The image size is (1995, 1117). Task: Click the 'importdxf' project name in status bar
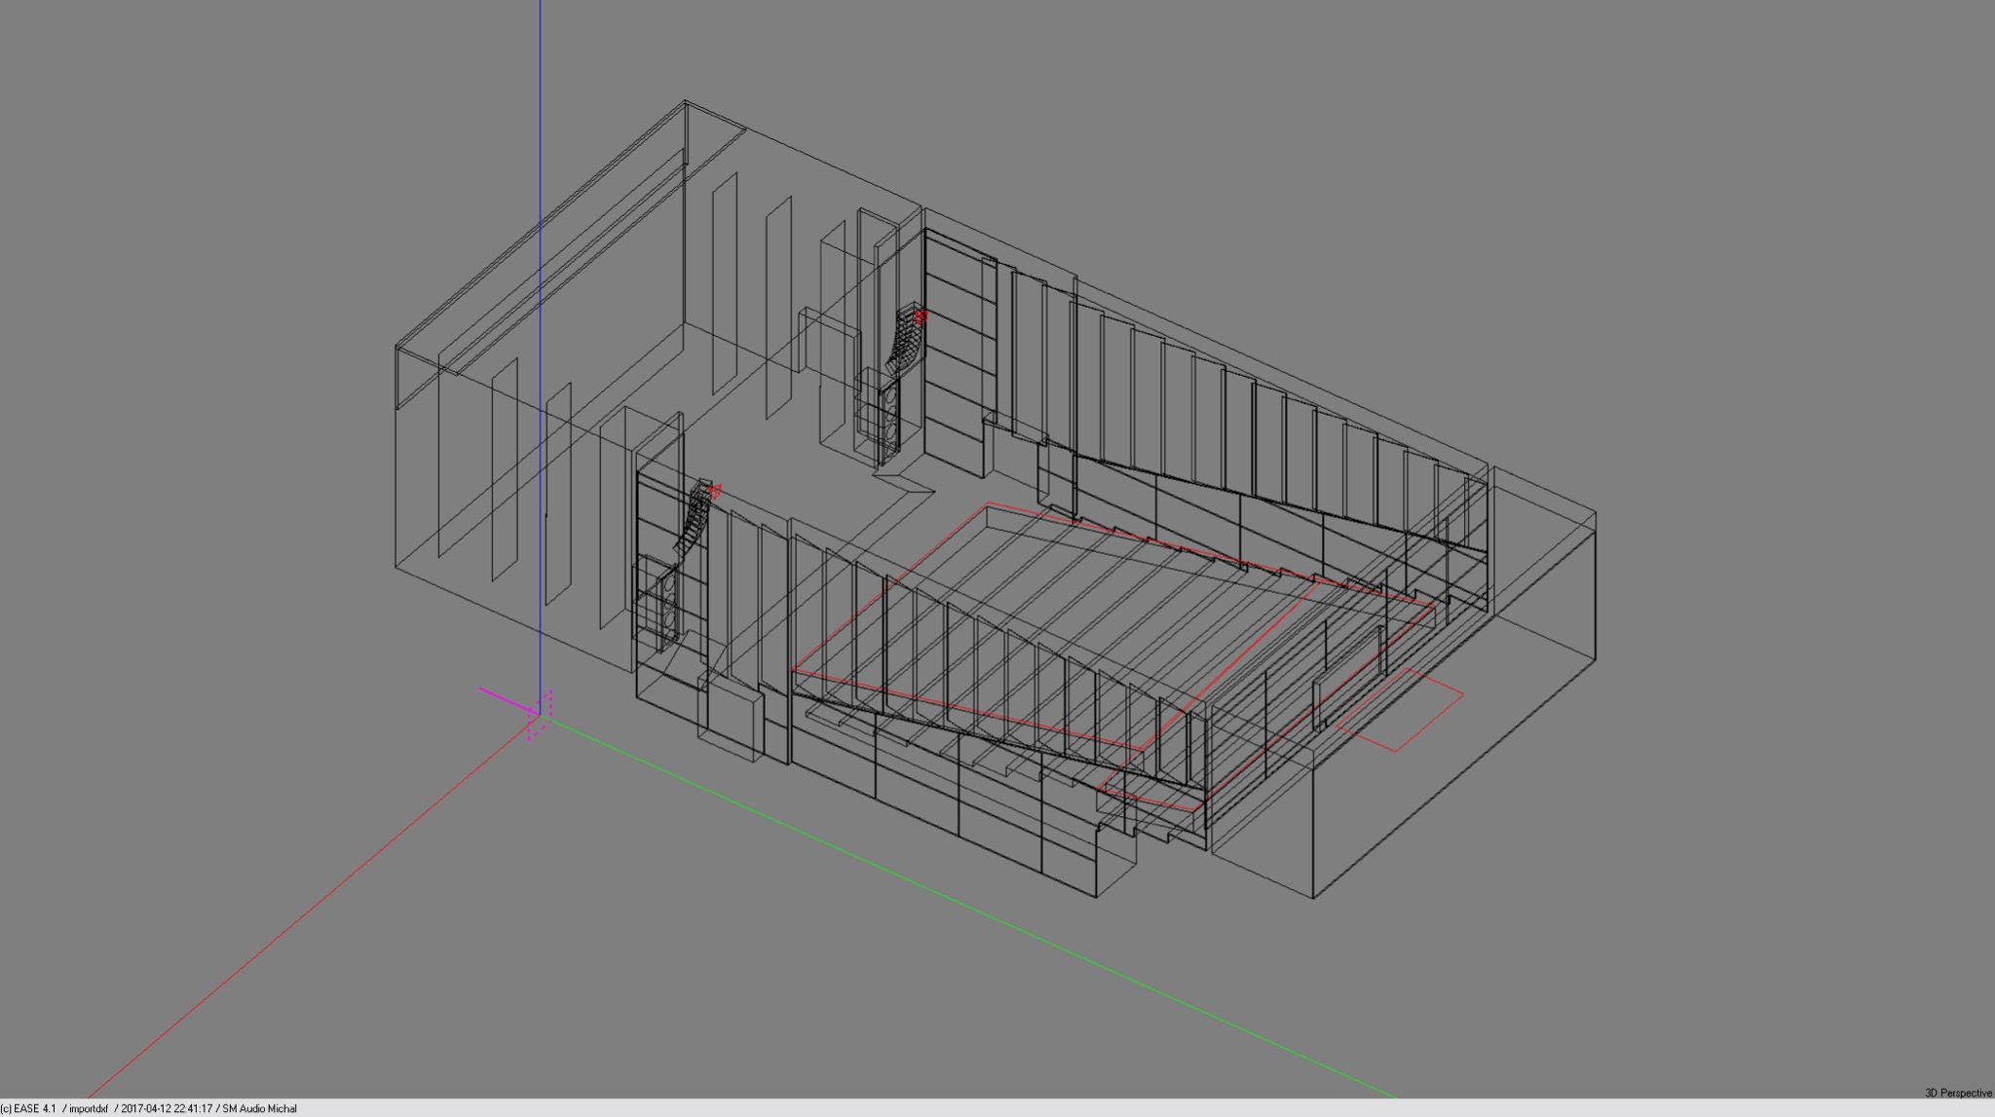click(x=88, y=1108)
